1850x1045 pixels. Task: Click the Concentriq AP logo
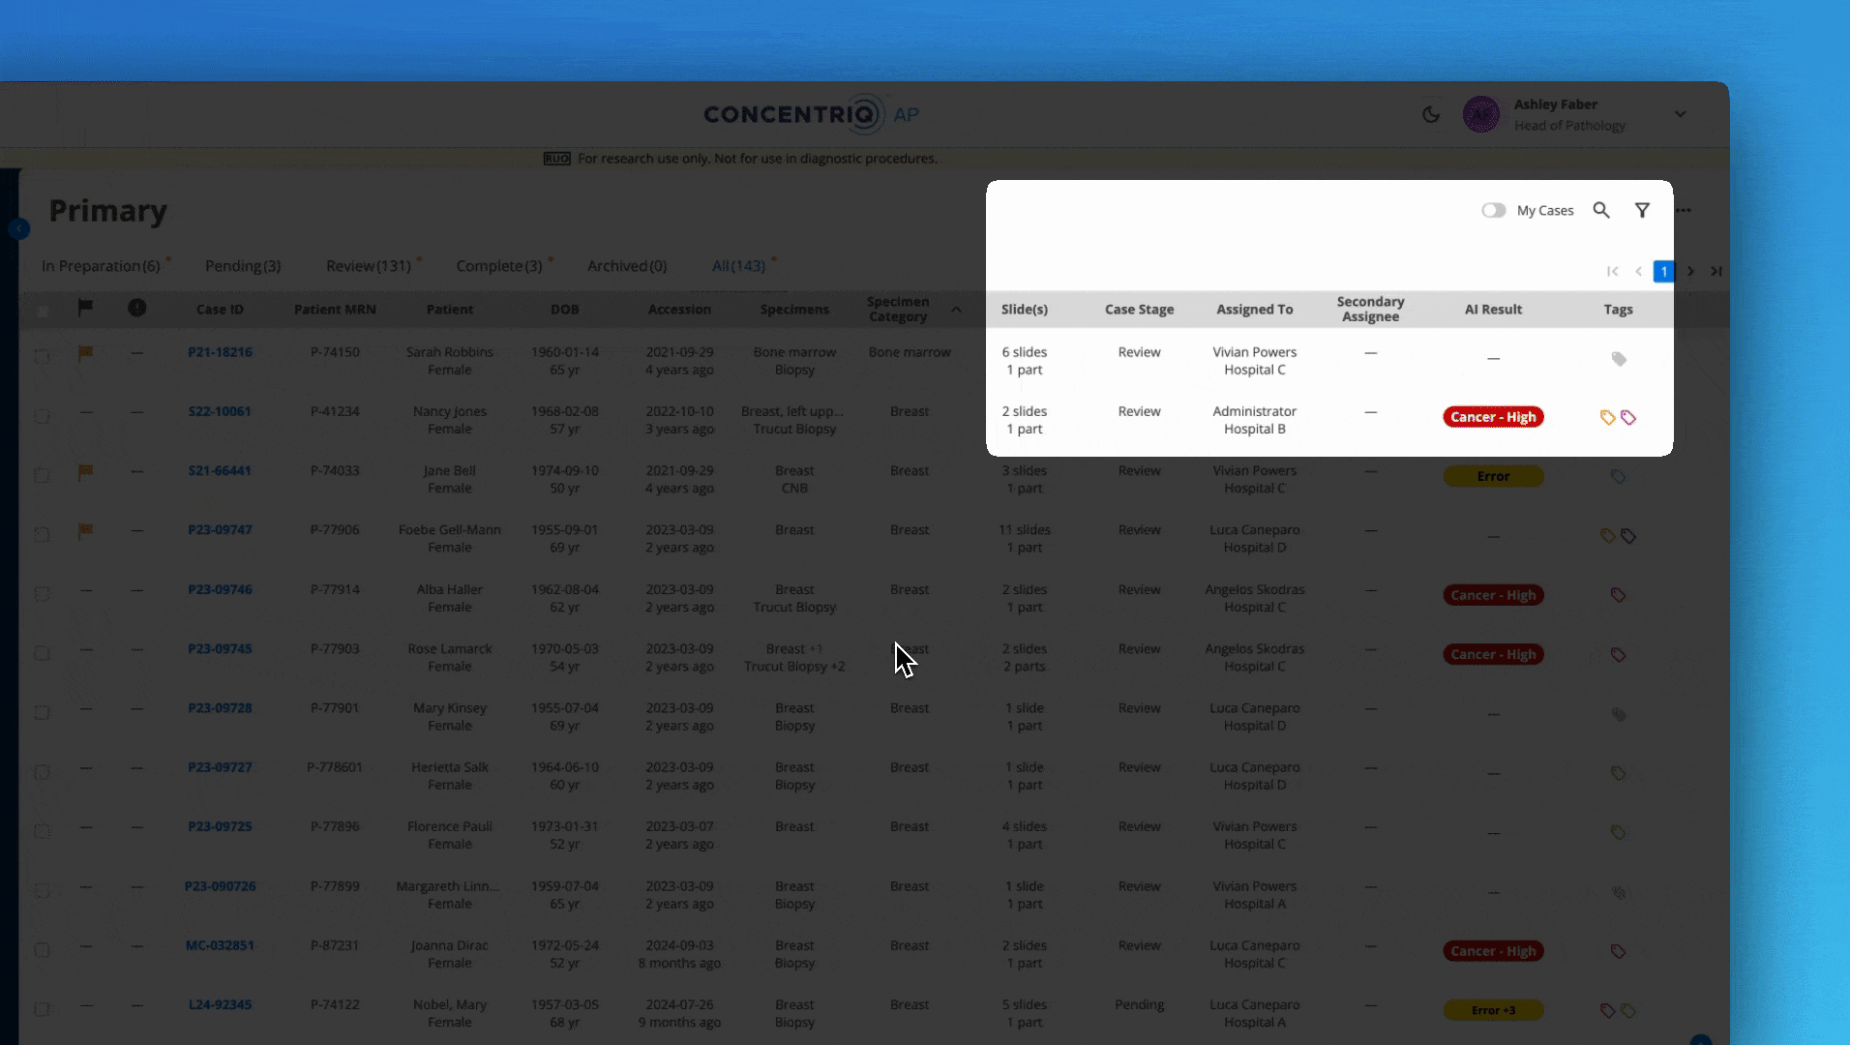point(811,114)
